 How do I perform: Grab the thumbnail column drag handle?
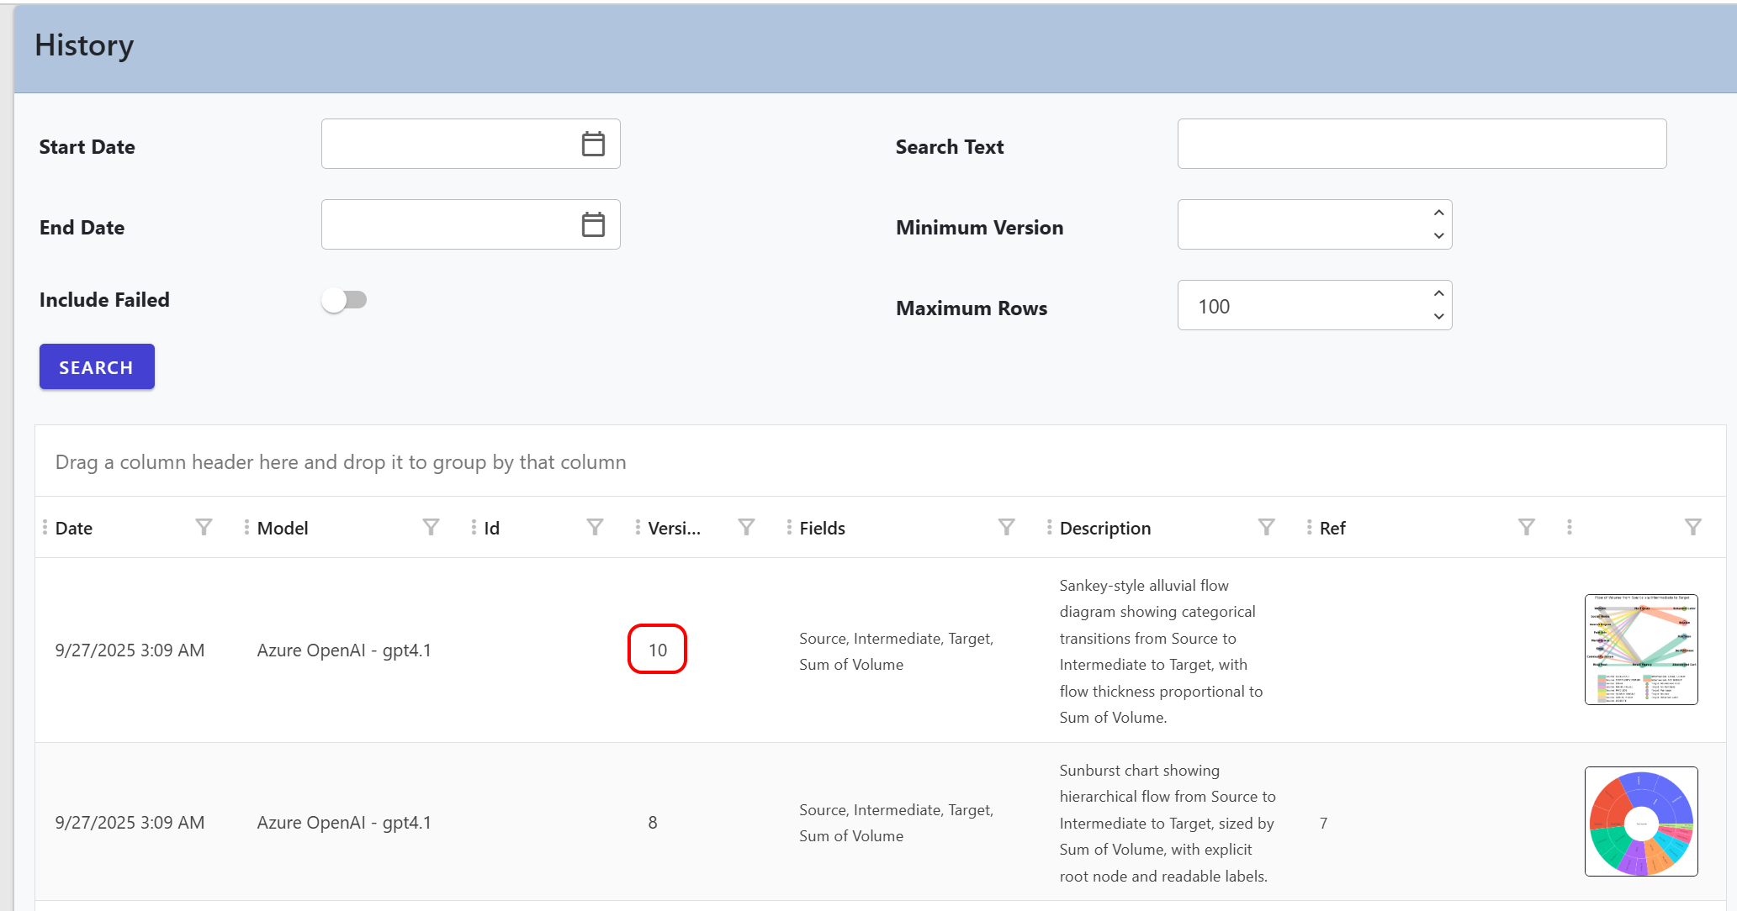[1569, 527]
